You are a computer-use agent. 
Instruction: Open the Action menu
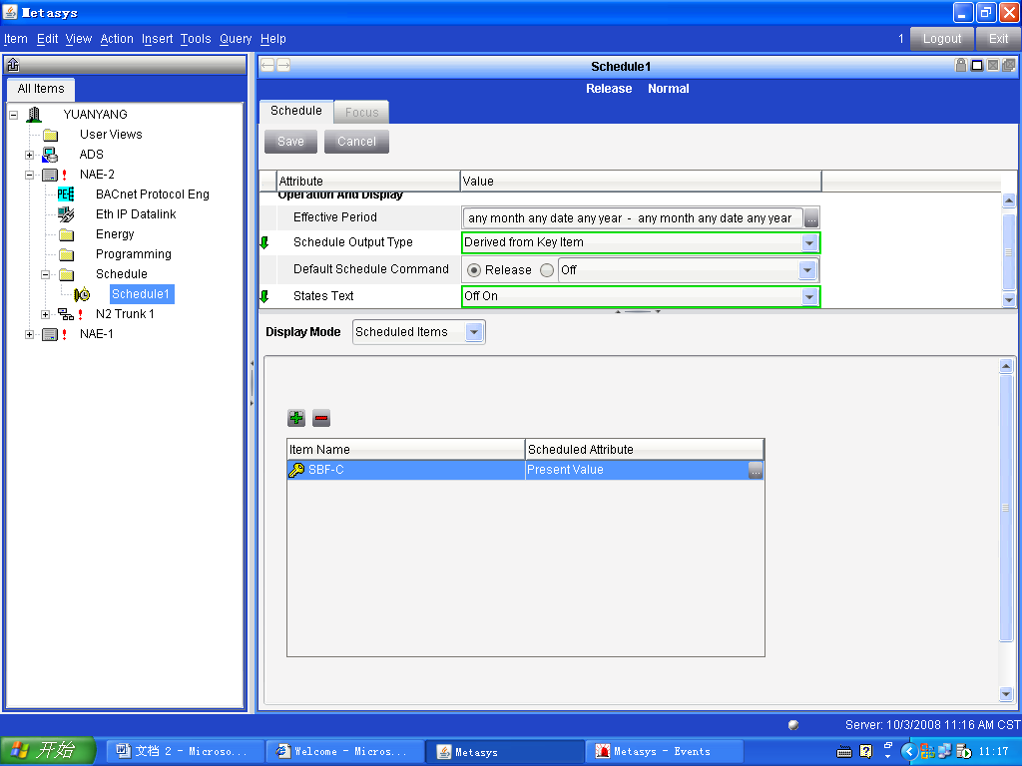(117, 39)
